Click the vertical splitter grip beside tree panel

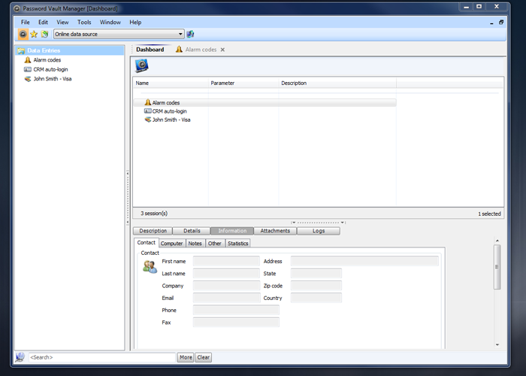[128, 197]
